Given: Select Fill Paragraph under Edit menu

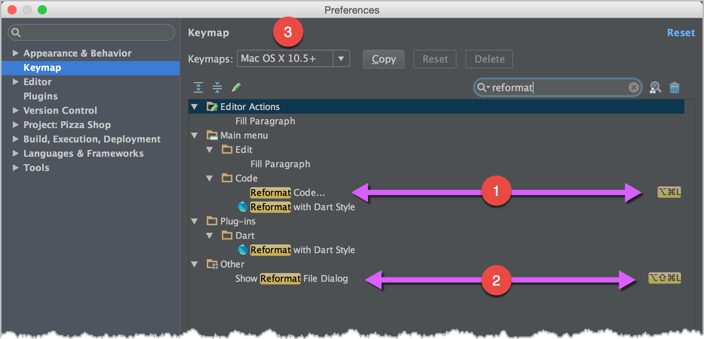Looking at the screenshot, I should pos(280,164).
